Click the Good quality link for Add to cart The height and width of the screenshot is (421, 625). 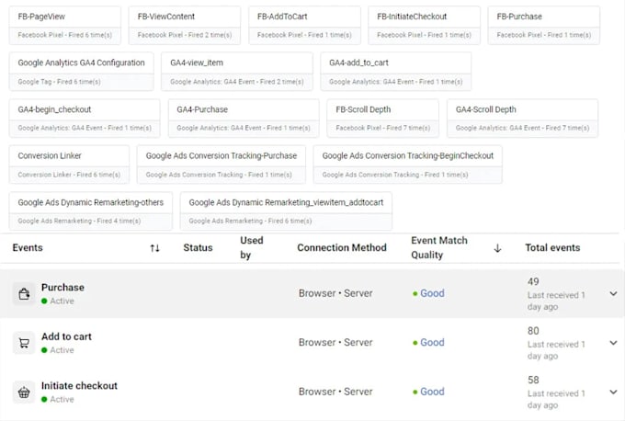[432, 343]
